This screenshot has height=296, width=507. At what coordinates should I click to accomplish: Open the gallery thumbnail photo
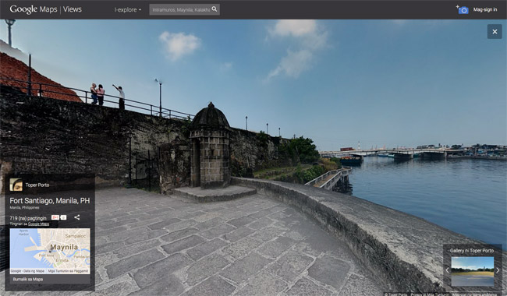473,271
